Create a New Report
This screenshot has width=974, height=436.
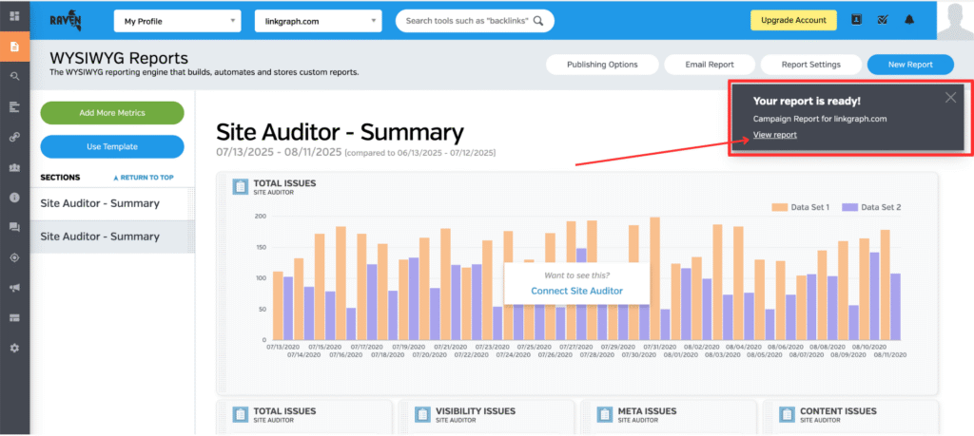coord(910,65)
